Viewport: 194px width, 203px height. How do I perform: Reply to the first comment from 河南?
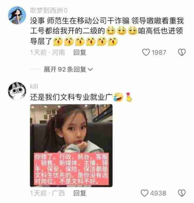80,52
